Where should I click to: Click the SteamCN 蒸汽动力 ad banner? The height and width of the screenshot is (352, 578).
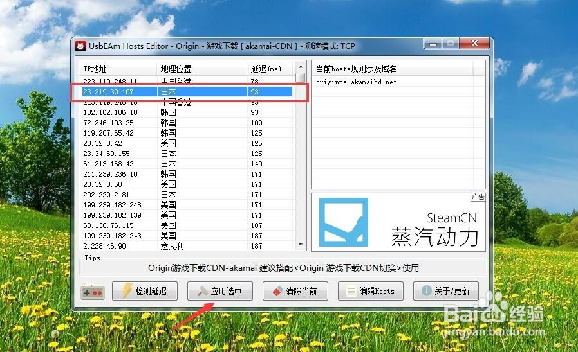(x=398, y=222)
